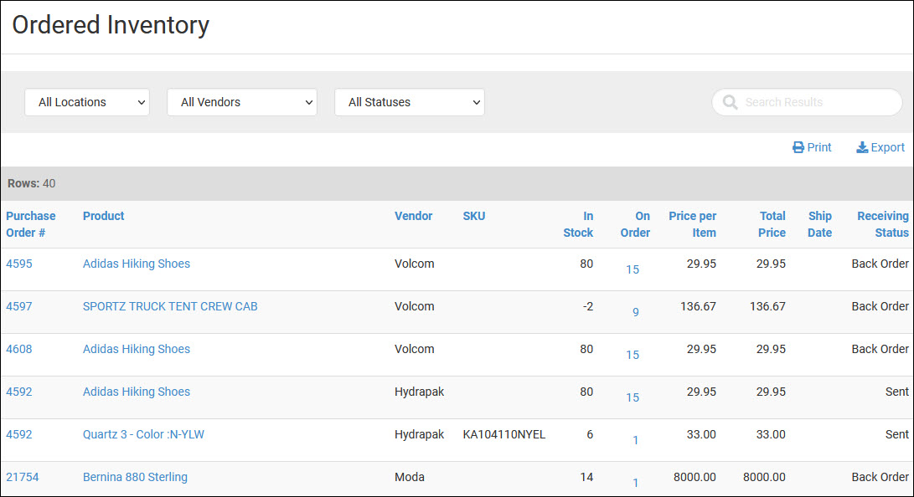Open the All Locations dropdown
The height and width of the screenshot is (497, 914).
87,102
